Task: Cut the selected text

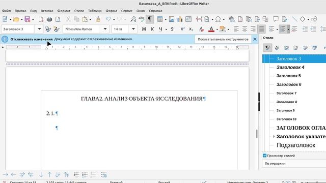Action: [68, 19]
